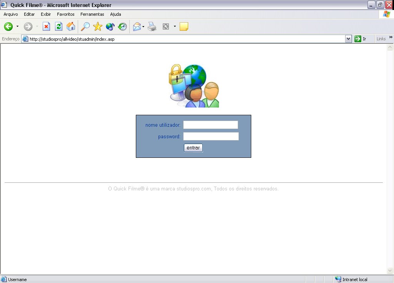
Task: Open the Favoritos menu
Action: (65, 14)
